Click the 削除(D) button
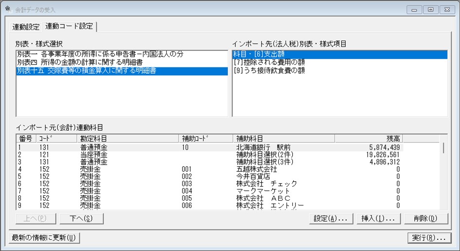Screen dimensions: 460x251 pyautogui.click(x=426, y=219)
